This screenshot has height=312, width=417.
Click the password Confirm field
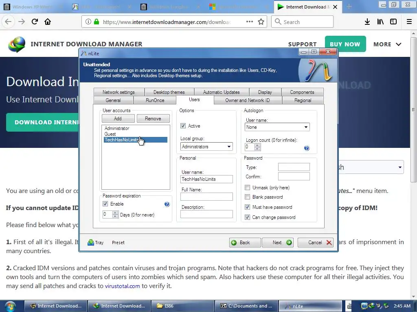(294, 176)
